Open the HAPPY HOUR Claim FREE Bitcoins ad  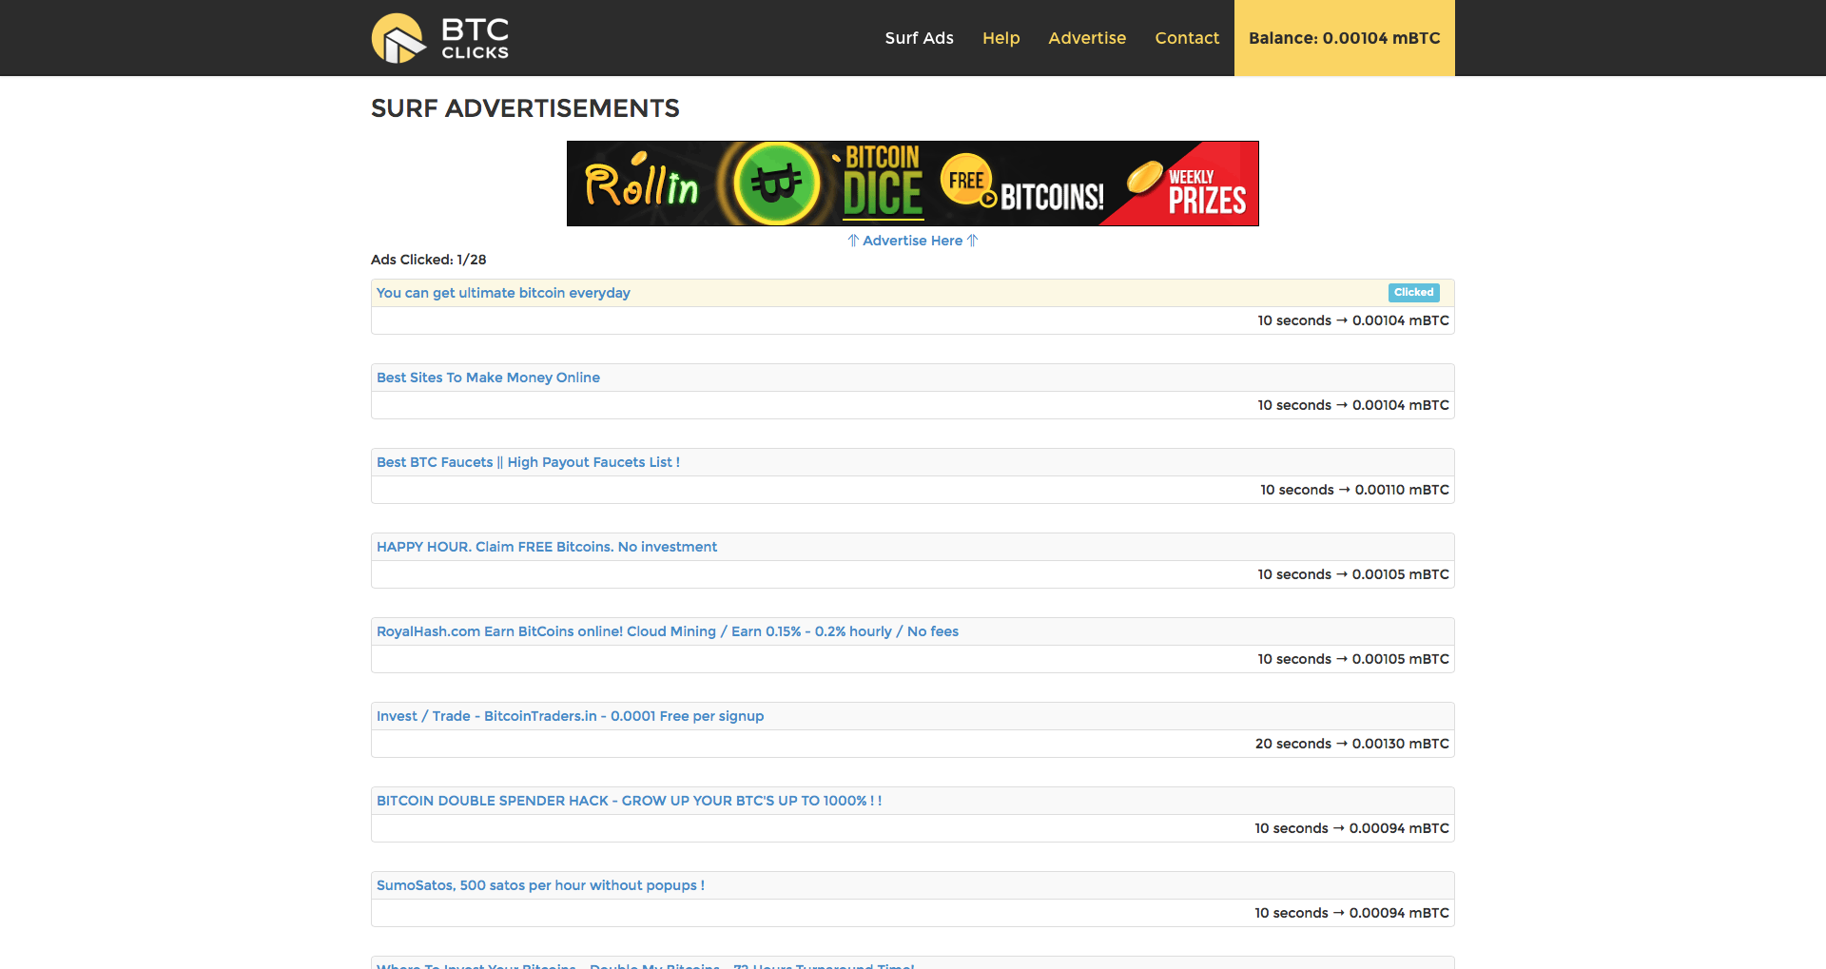pyautogui.click(x=547, y=547)
